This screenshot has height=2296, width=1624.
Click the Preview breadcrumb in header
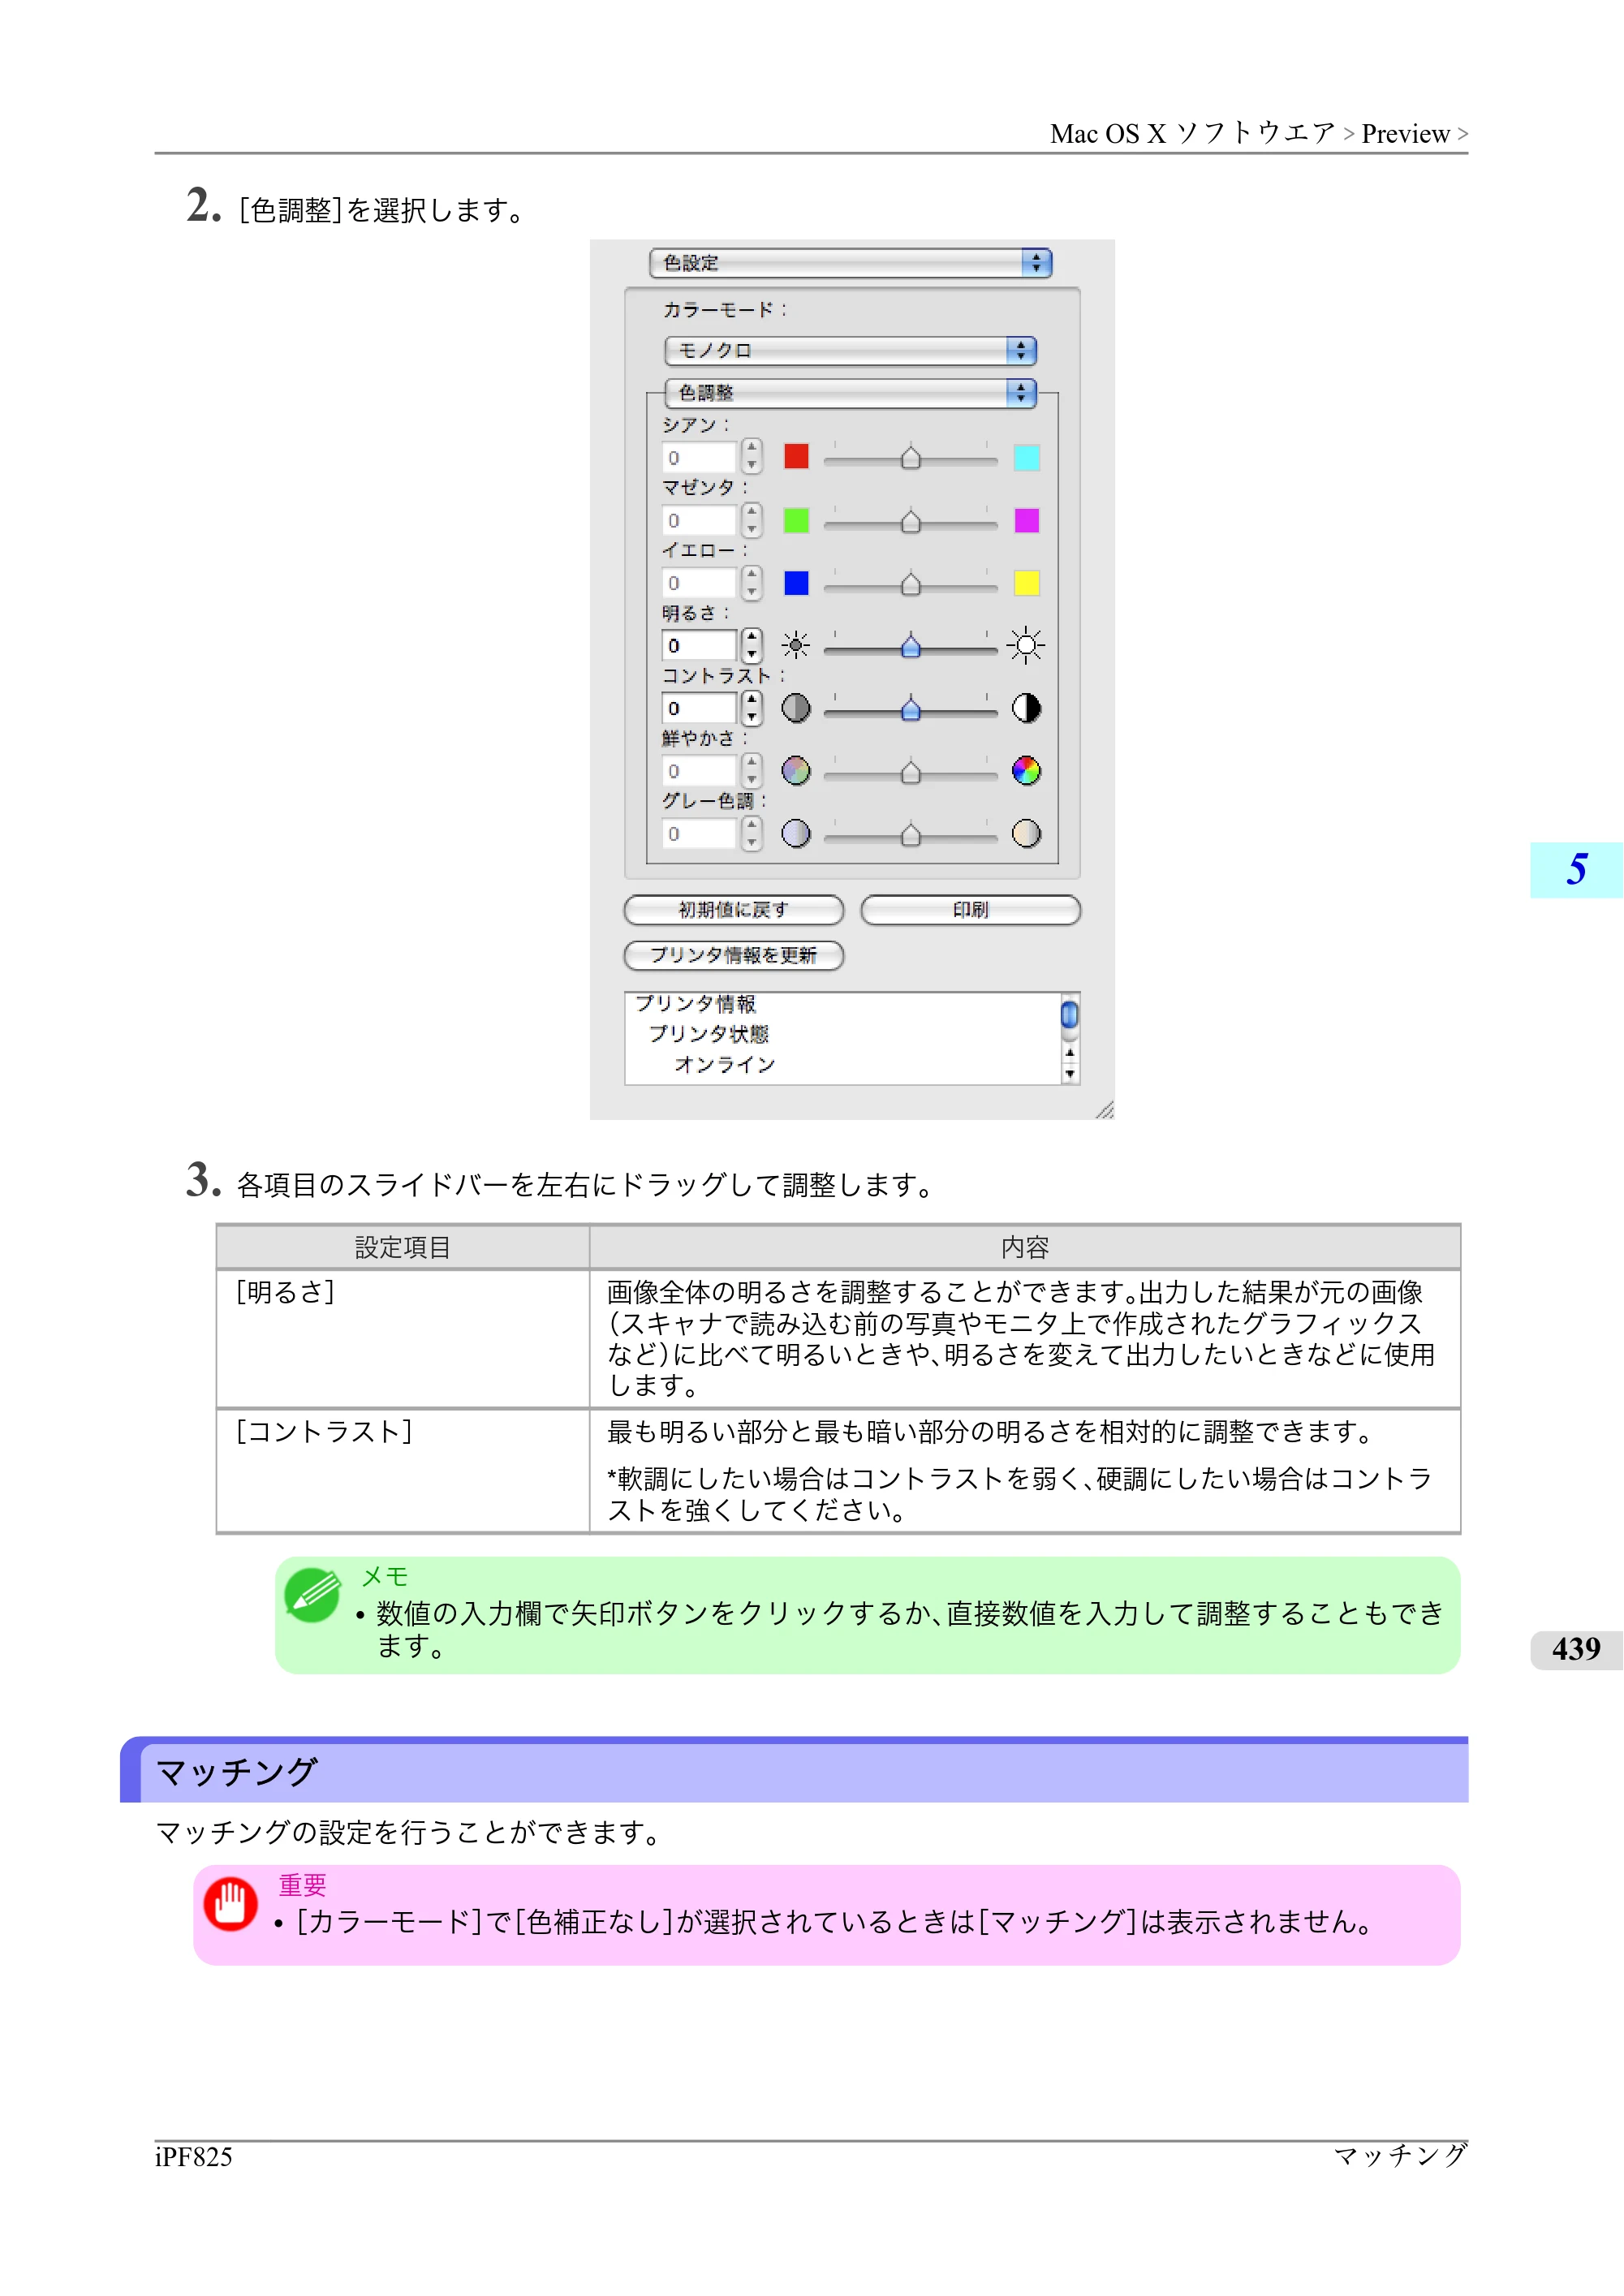pyautogui.click(x=1405, y=134)
